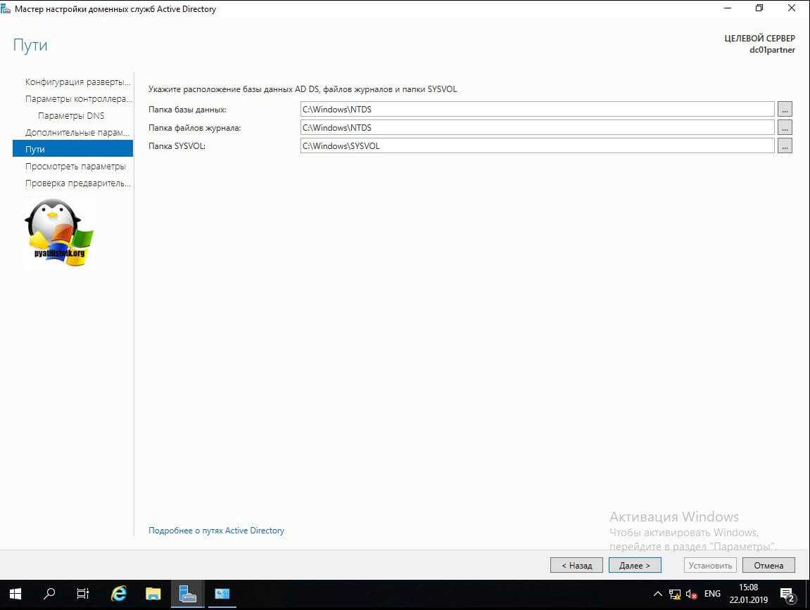Go to Параметры DNS step
This screenshot has height=610, width=810.
coord(71,115)
